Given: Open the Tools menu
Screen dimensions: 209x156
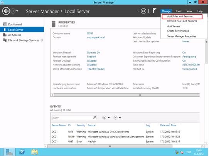Looking at the screenshot, I should click(x=178, y=11).
